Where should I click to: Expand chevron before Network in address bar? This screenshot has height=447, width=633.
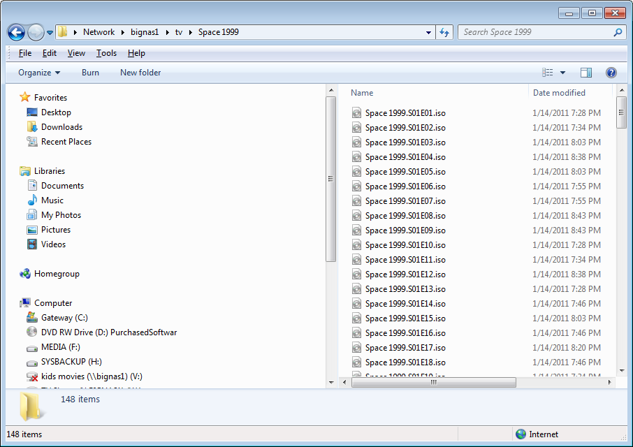[x=75, y=32]
